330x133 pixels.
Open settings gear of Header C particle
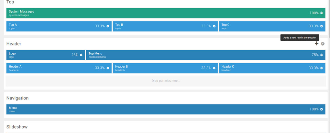pyautogui.click(x=321, y=68)
